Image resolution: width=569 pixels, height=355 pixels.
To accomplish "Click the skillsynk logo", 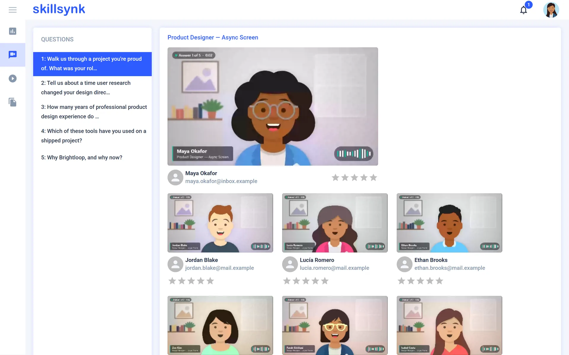I will pyautogui.click(x=59, y=9).
